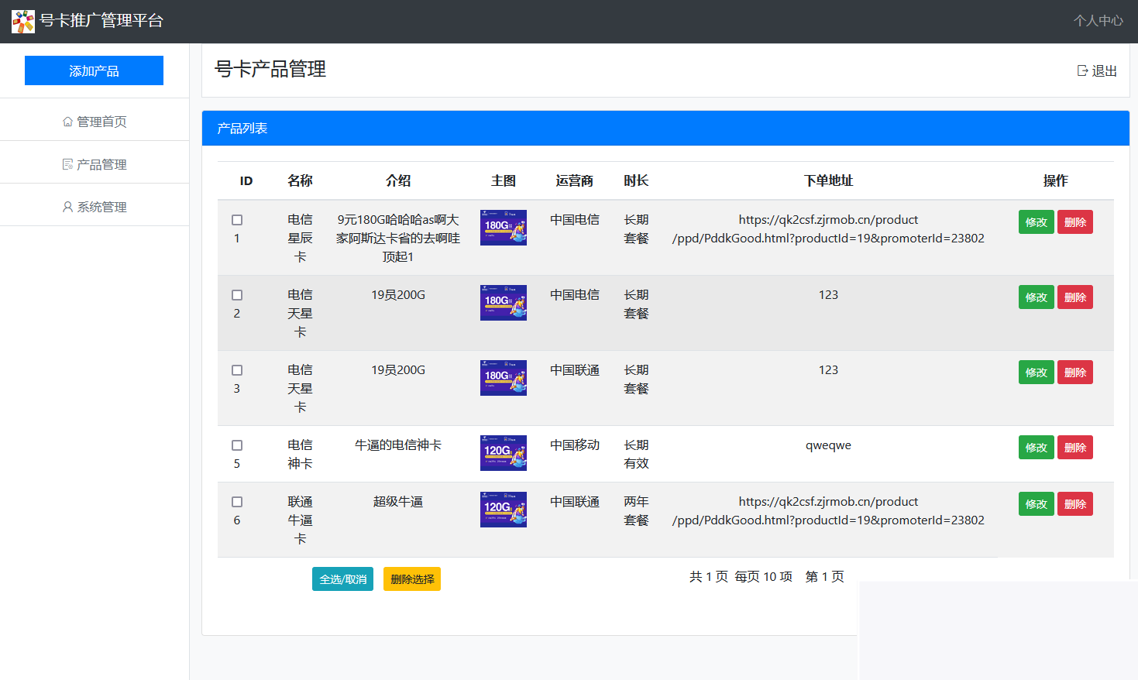Tick the checkbox for 联通牛逼卡 row
The image size is (1138, 680).
tap(236, 500)
